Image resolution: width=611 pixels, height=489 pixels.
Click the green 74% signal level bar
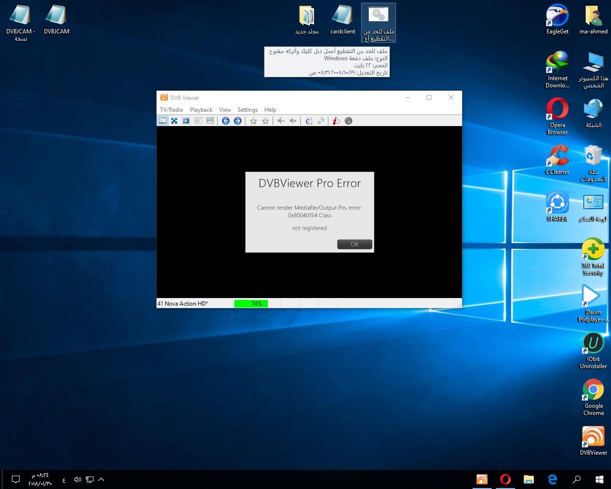pyautogui.click(x=251, y=304)
